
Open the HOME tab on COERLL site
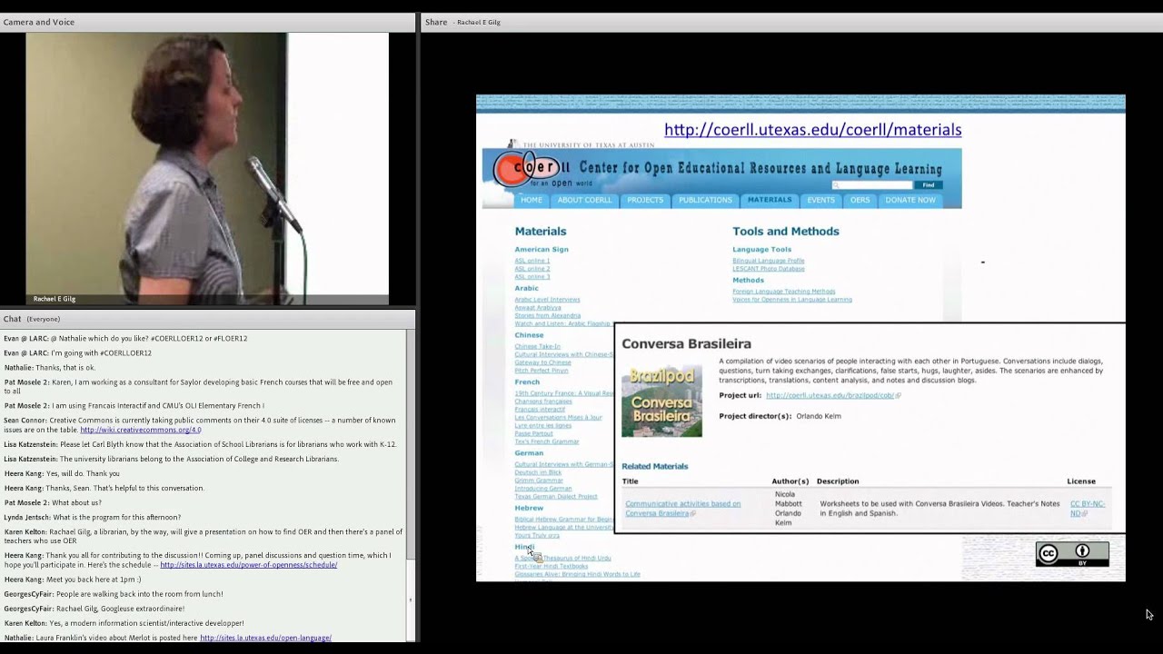click(532, 200)
